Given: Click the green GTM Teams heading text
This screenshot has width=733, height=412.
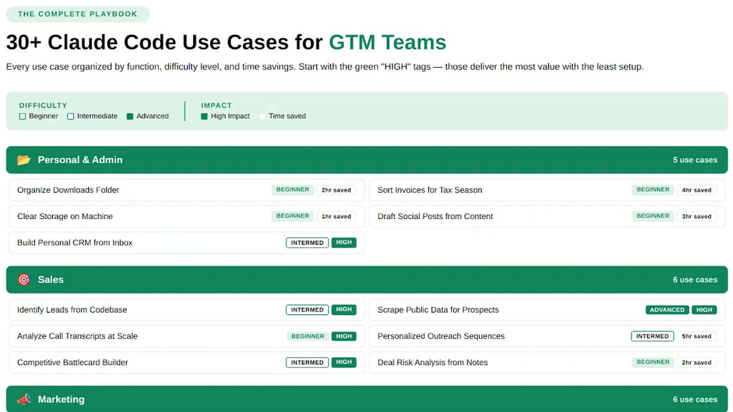Looking at the screenshot, I should point(387,42).
